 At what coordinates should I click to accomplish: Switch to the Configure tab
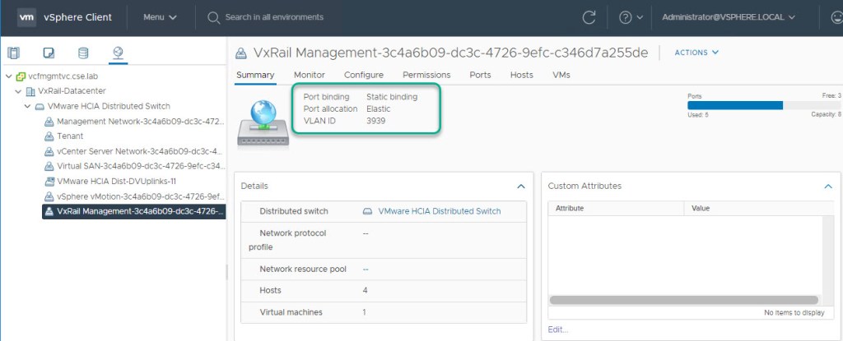pos(363,75)
